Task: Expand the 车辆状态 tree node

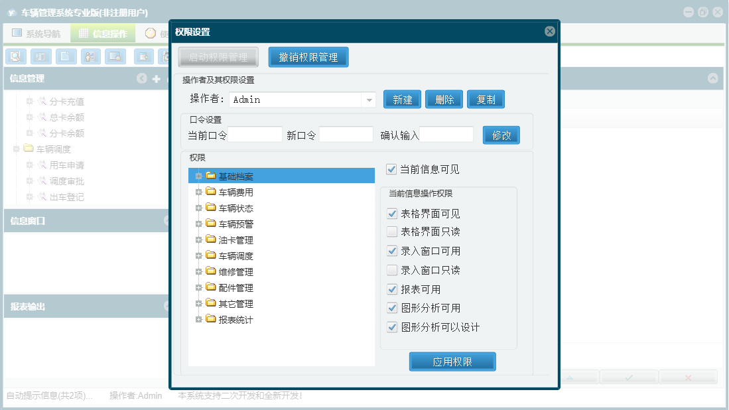Action: 198,208
